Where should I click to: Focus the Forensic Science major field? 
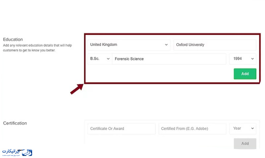coord(169,59)
